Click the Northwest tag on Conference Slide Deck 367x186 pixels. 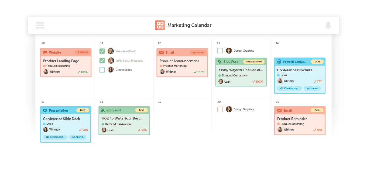tap(78, 137)
